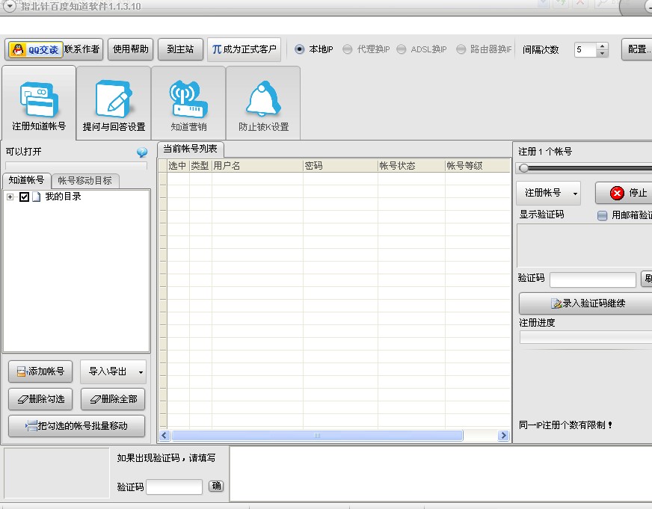This screenshot has height=509, width=652.
Task: Open the 注册知道帐号 icon tab
Action: (39, 102)
